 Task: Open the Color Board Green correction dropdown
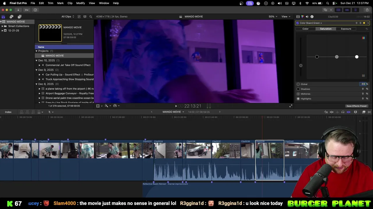[311, 23]
